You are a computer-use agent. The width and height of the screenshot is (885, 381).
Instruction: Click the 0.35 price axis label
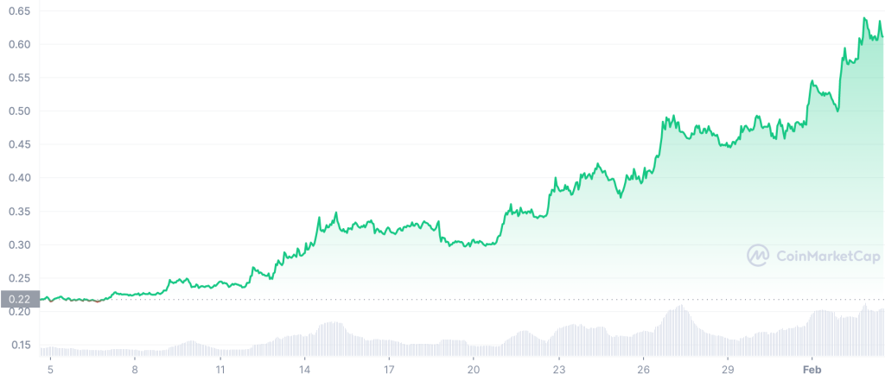click(x=20, y=212)
